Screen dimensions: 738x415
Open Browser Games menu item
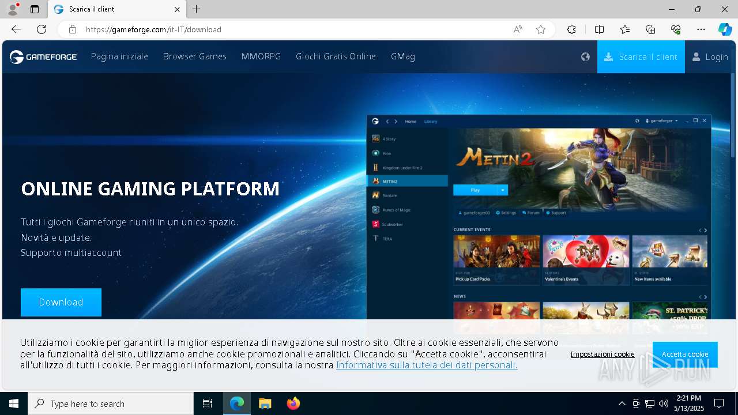click(x=195, y=56)
